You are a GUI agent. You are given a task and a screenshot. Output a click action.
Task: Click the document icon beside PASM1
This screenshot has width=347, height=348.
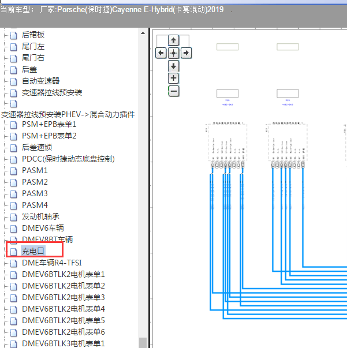point(14,171)
